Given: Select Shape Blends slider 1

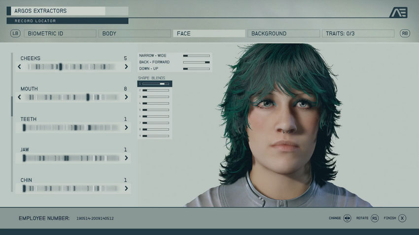Looking at the screenshot, I should pos(155,84).
